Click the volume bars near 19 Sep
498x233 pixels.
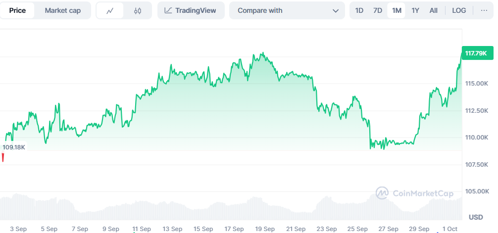(x=264, y=208)
